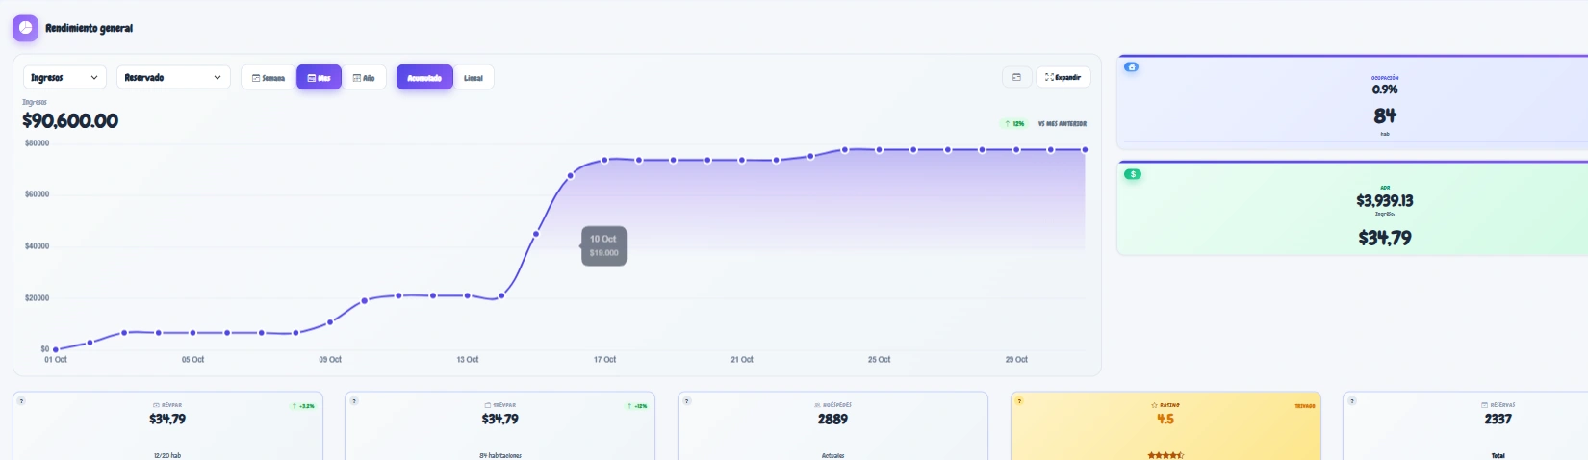Click the +12% badge on the second RevPAR card
Viewport: 1588px width, 460px height.
coord(637,406)
